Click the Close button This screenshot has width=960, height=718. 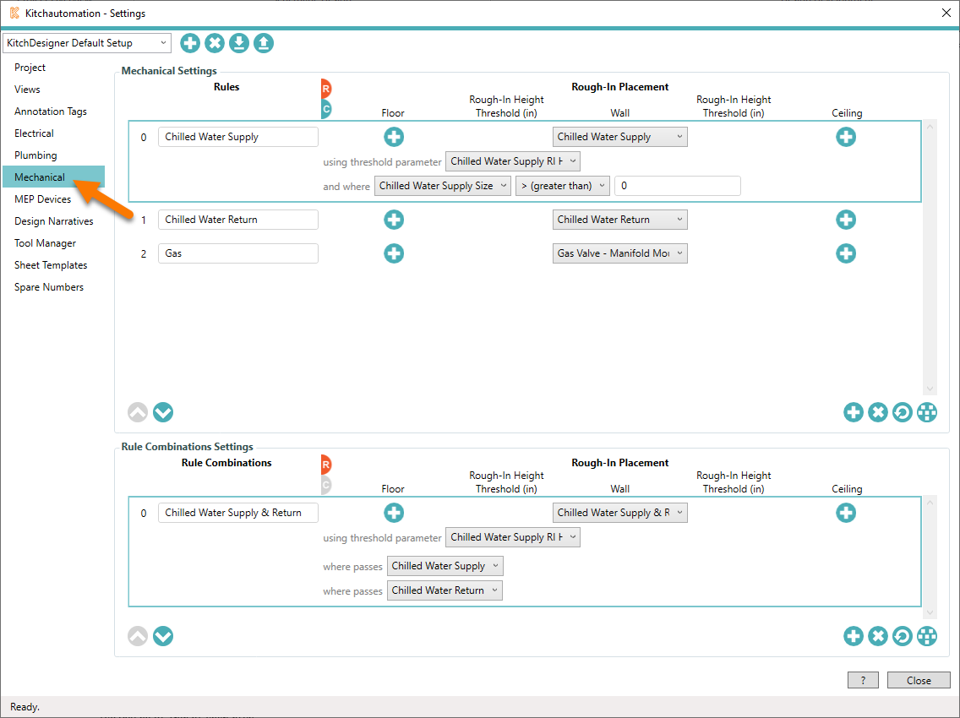(x=919, y=680)
